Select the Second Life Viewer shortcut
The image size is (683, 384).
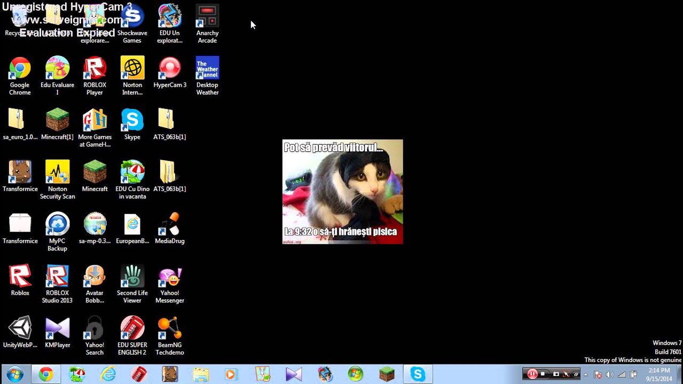coord(132,284)
